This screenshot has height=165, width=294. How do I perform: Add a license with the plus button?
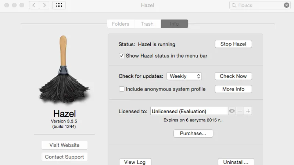248,111
